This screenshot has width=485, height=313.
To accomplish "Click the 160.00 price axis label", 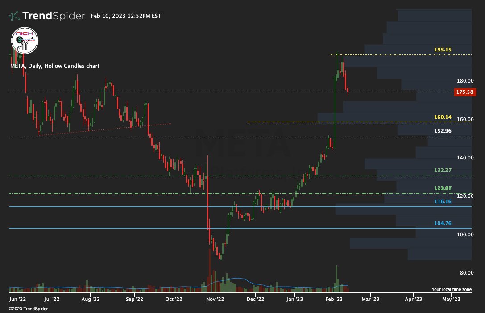I will coord(465,119).
